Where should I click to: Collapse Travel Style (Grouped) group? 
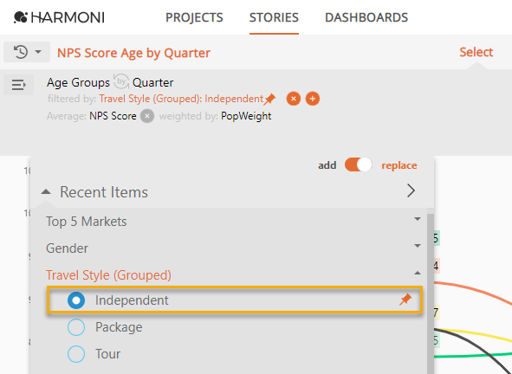[x=418, y=273]
